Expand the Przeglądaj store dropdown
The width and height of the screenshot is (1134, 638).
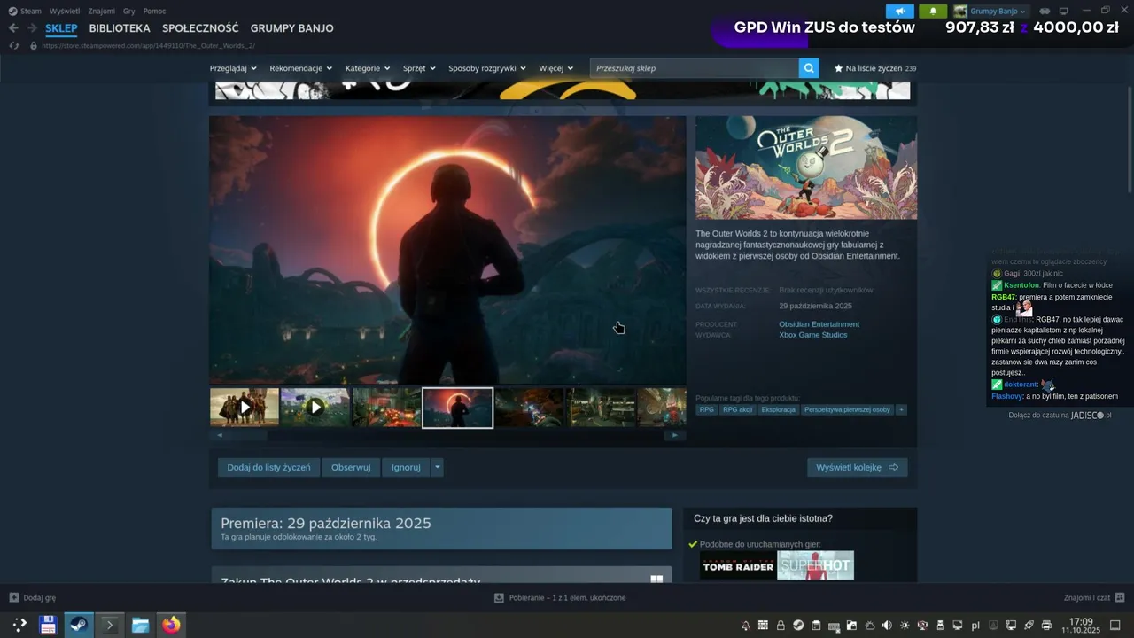(233, 68)
